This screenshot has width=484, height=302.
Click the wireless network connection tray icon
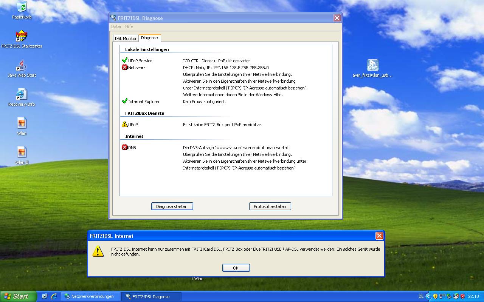442,296
